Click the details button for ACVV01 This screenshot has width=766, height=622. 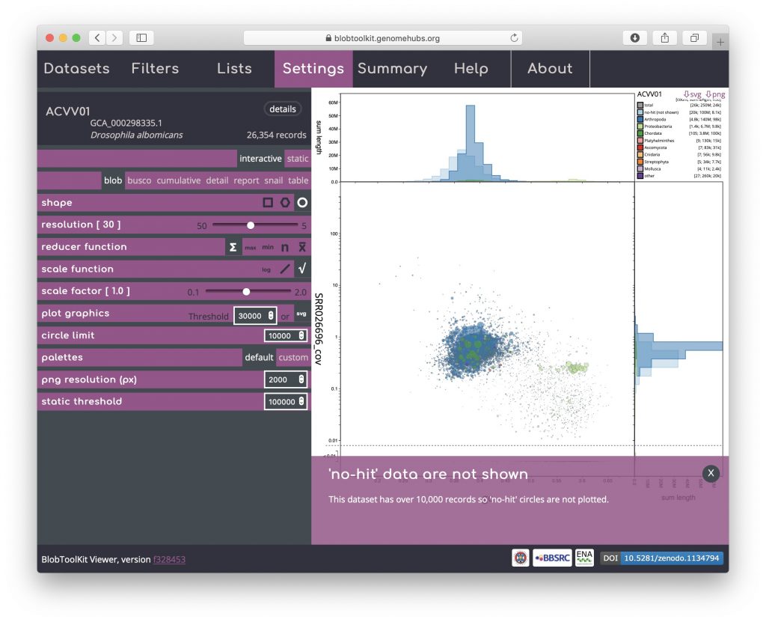point(283,109)
